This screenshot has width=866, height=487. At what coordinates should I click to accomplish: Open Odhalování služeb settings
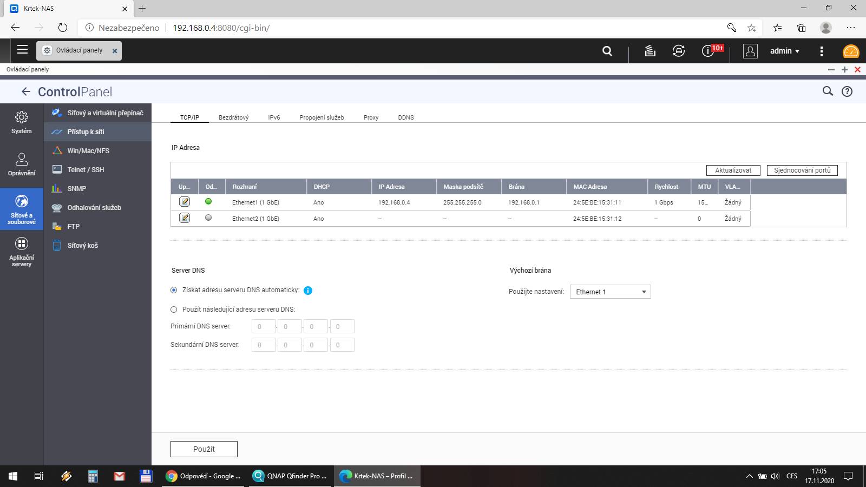tap(97, 207)
